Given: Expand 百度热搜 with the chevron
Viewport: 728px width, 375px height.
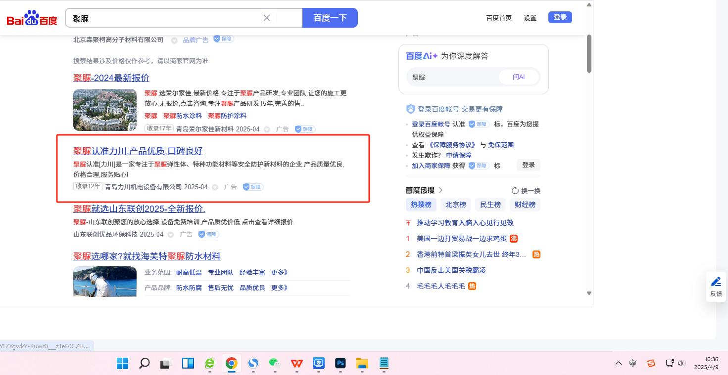Looking at the screenshot, I should click(440, 190).
